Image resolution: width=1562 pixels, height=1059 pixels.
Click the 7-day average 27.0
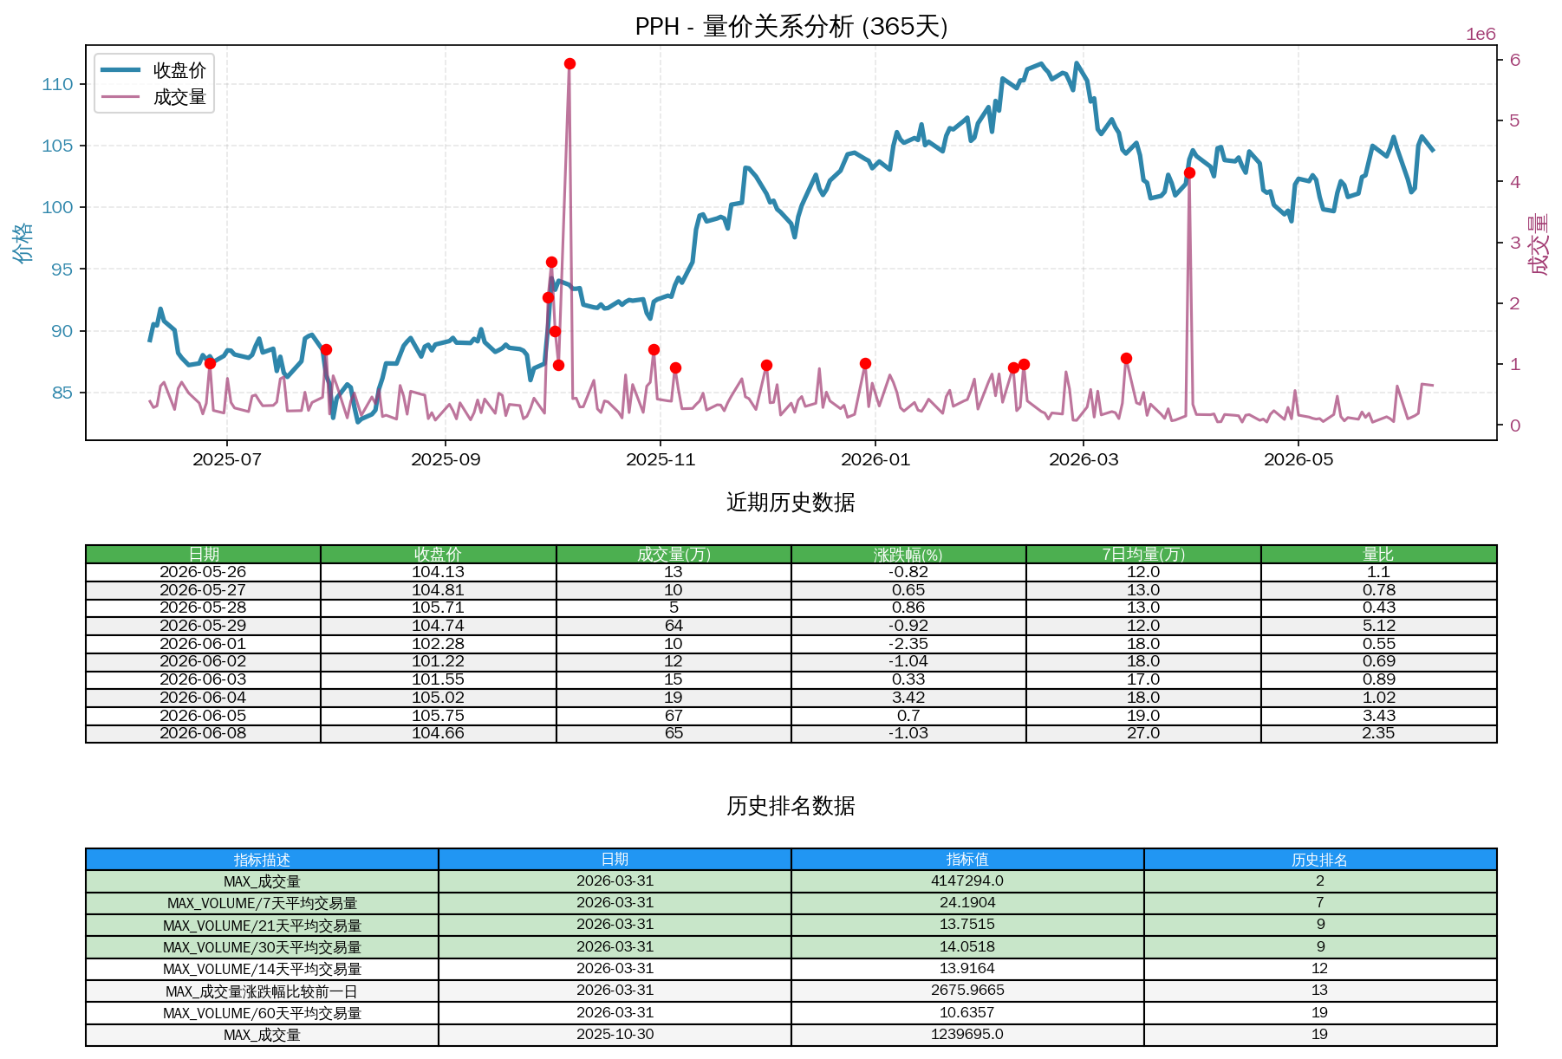[x=1143, y=733]
